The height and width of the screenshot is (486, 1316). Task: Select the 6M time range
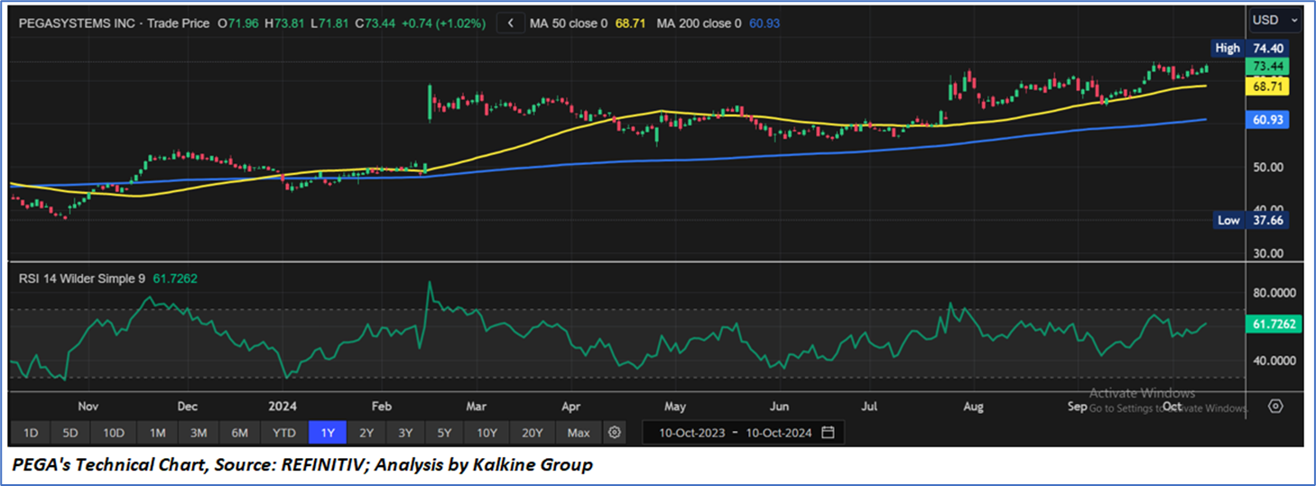tap(239, 433)
